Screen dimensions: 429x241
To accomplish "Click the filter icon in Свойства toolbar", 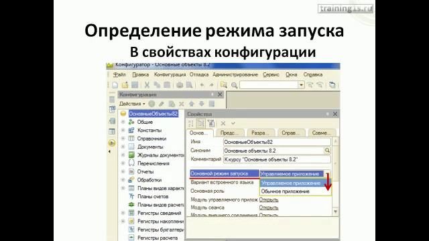I will [x=211, y=123].
